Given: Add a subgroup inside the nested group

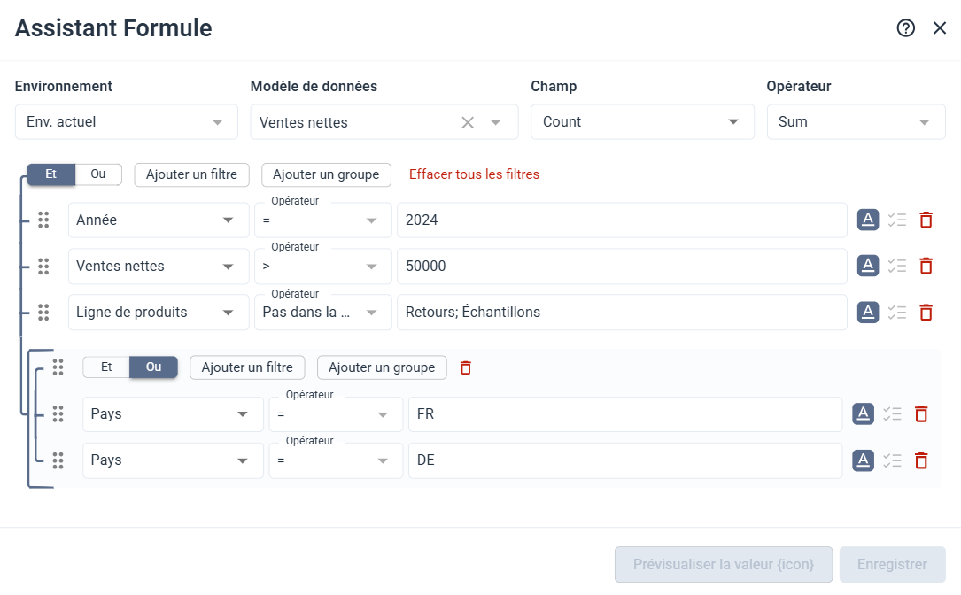Looking at the screenshot, I should point(382,367).
